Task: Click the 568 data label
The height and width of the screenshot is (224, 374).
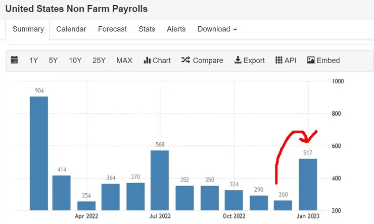Action: (x=160, y=144)
